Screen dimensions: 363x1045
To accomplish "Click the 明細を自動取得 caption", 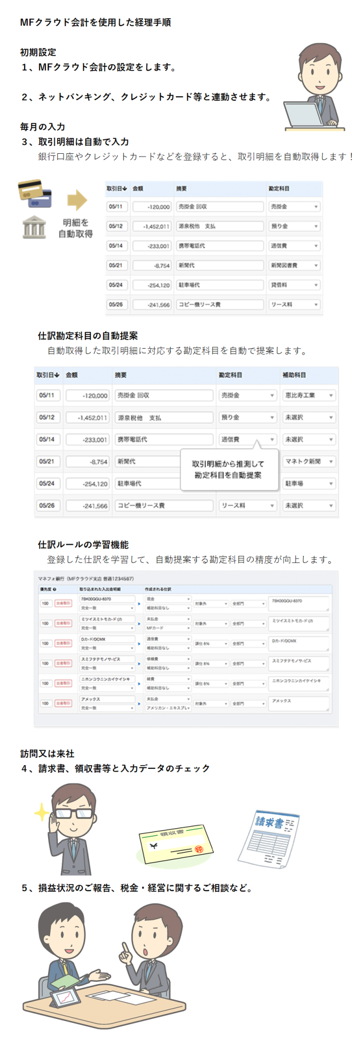I will (x=76, y=228).
